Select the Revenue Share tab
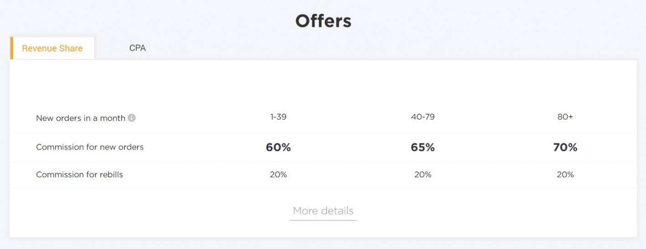Viewport: 646px width, 249px height. click(x=52, y=48)
